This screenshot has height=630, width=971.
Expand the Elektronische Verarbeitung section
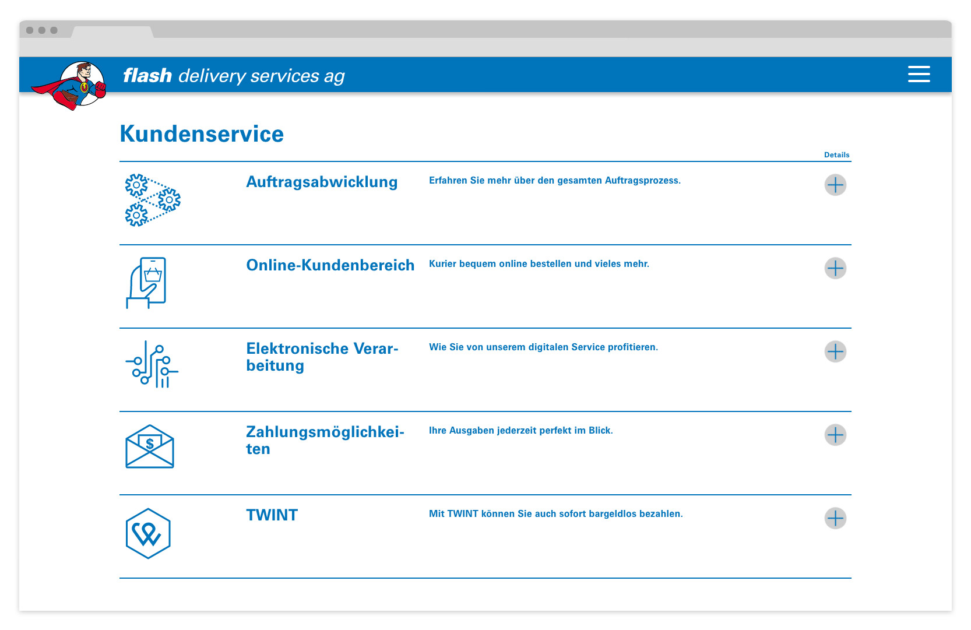pyautogui.click(x=836, y=351)
